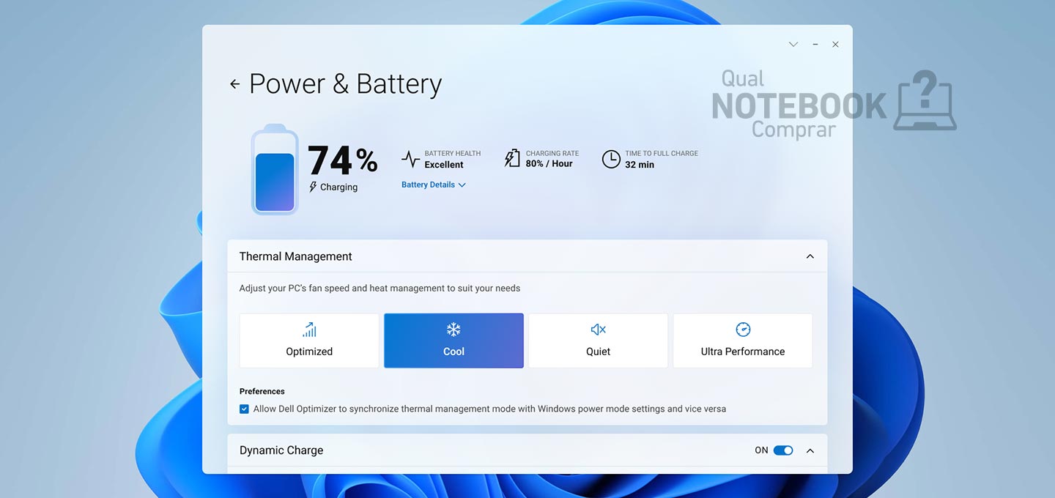The image size is (1055, 498).
Task: Click the gauge icon in Ultra Performance
Action: [x=743, y=330]
